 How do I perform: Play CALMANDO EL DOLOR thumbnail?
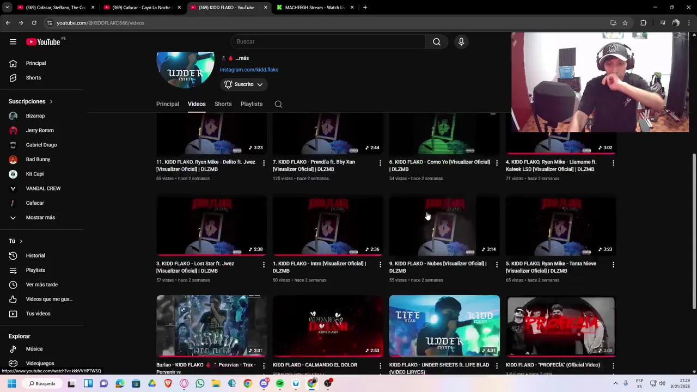click(x=328, y=326)
